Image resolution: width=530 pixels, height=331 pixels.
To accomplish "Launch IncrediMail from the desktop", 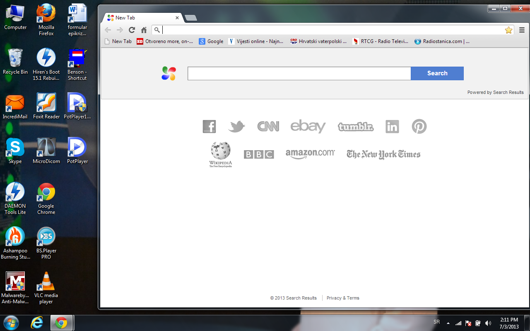I will (15, 107).
